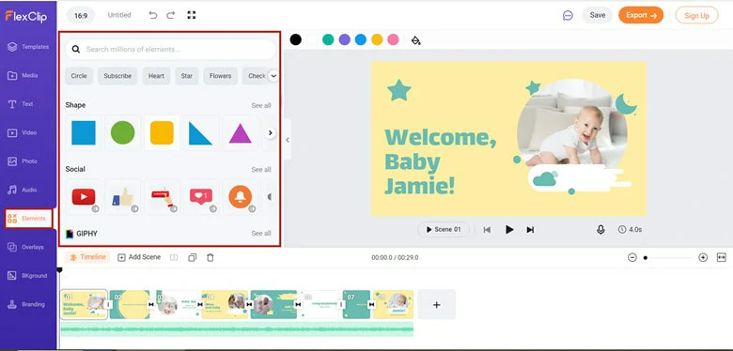
Task: Toggle the Timeline view
Action: 88,257
